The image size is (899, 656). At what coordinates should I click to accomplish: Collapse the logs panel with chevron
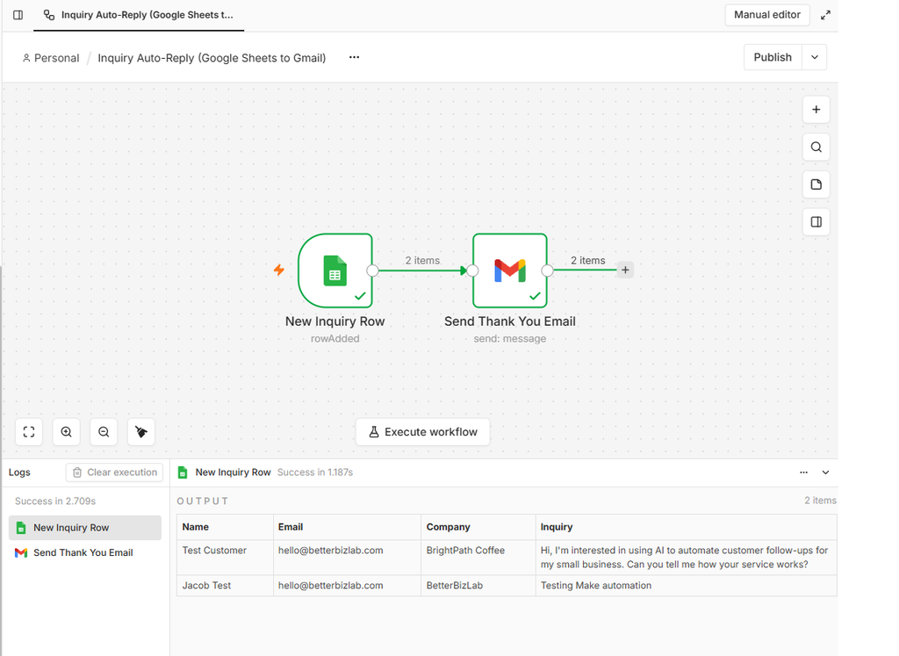pos(825,472)
